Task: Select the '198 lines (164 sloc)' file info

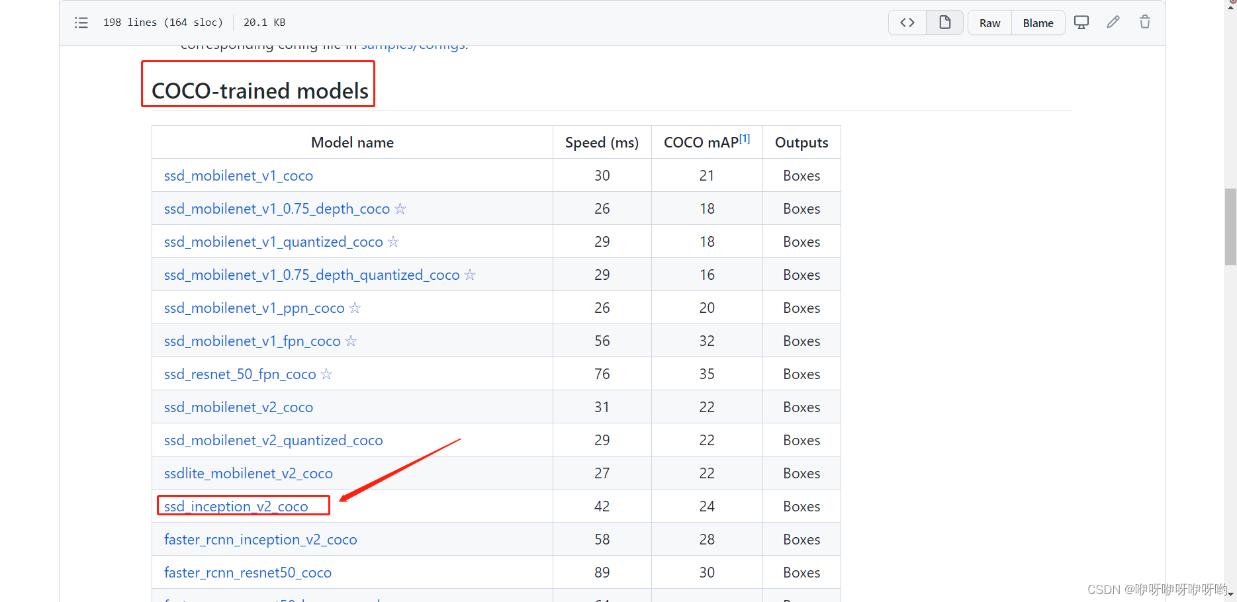Action: pos(163,22)
